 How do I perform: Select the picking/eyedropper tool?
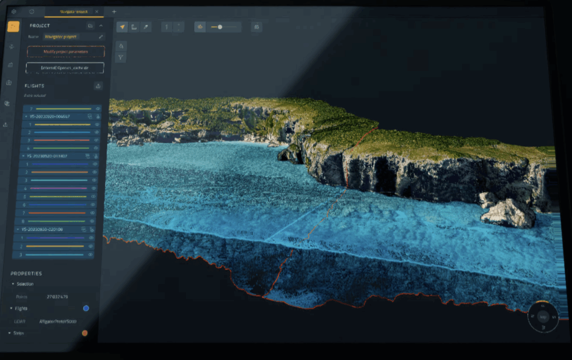pyautogui.click(x=146, y=27)
